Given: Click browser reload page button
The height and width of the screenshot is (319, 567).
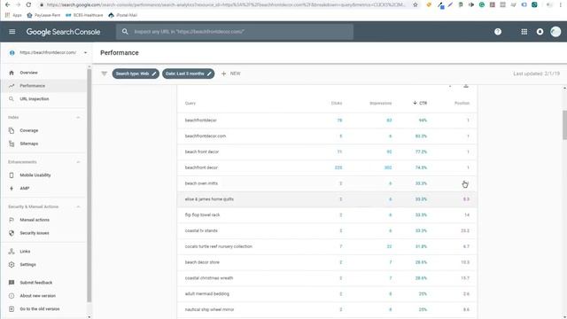Looking at the screenshot, I should pos(28,4).
